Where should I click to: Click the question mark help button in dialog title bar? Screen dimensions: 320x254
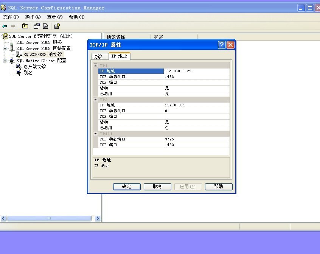(x=222, y=45)
